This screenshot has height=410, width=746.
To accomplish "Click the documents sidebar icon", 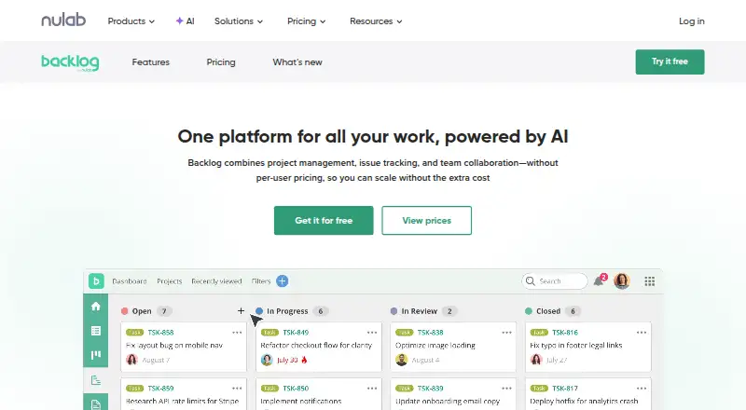I will coord(96,403).
